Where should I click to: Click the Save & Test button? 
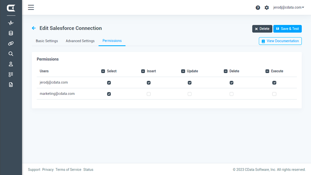(287, 29)
